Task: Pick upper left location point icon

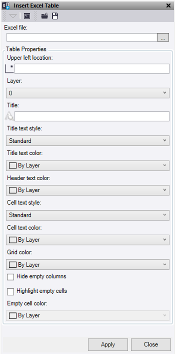Action: click(9, 69)
